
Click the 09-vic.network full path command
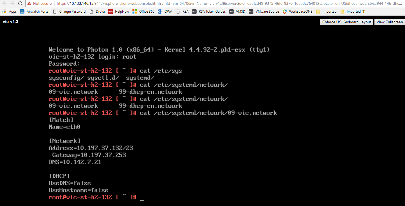point(163,113)
